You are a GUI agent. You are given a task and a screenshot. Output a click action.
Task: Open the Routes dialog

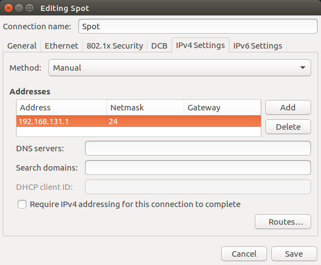coord(283,222)
